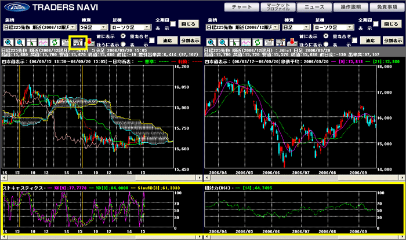Click left scroll arrow under RSI chart

[x=206, y=237]
